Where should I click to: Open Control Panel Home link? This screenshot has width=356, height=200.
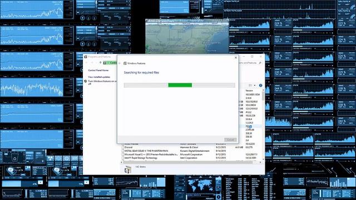tap(98, 71)
